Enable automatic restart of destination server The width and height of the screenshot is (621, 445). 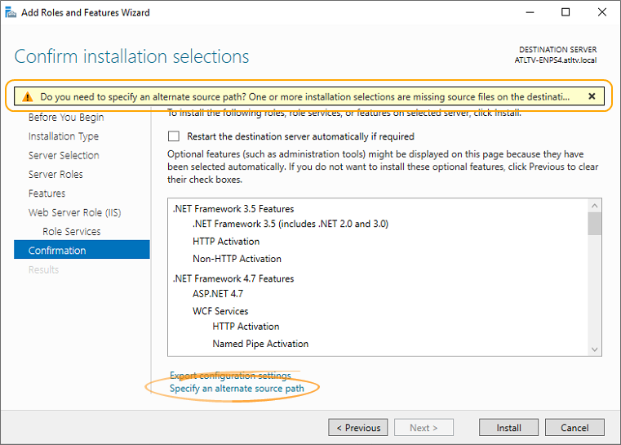tap(174, 136)
